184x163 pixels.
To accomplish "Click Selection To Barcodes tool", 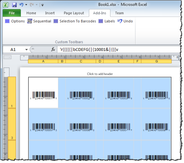I will pos(75,21).
